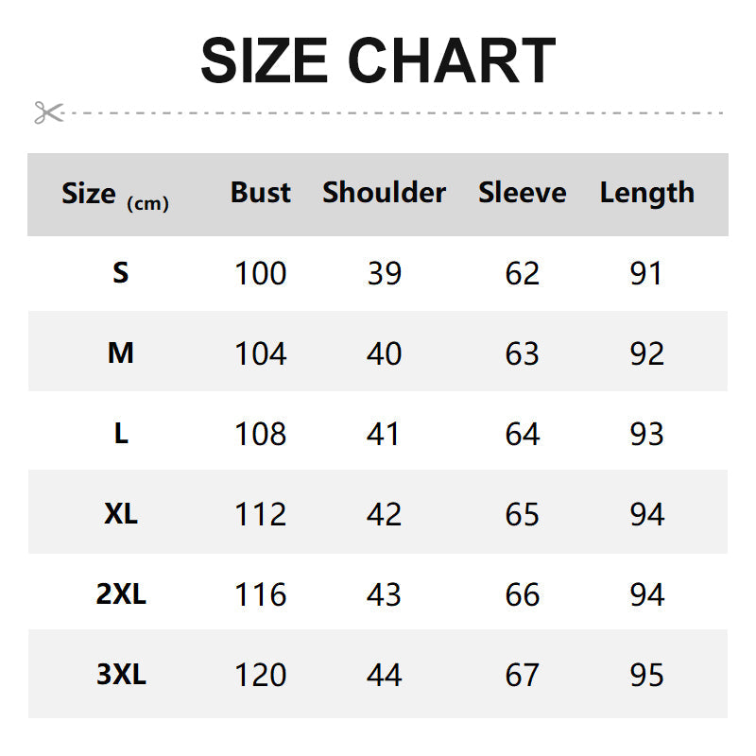Click the SIZE CHART title text

click(x=378, y=60)
